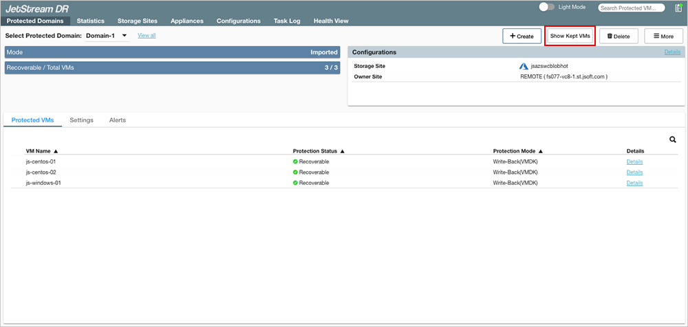Open Details link in Configurations panel
The image size is (688, 327).
[672, 52]
